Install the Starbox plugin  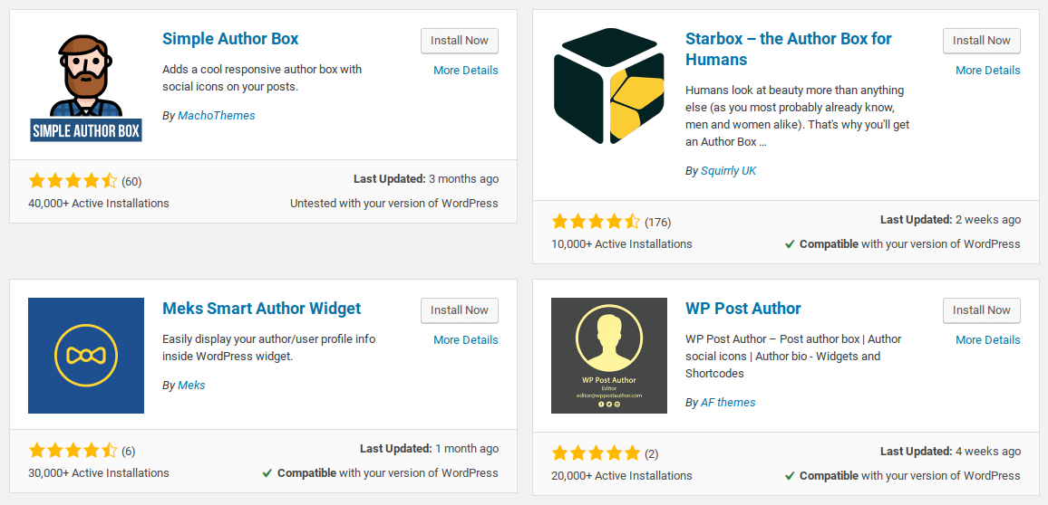point(981,41)
